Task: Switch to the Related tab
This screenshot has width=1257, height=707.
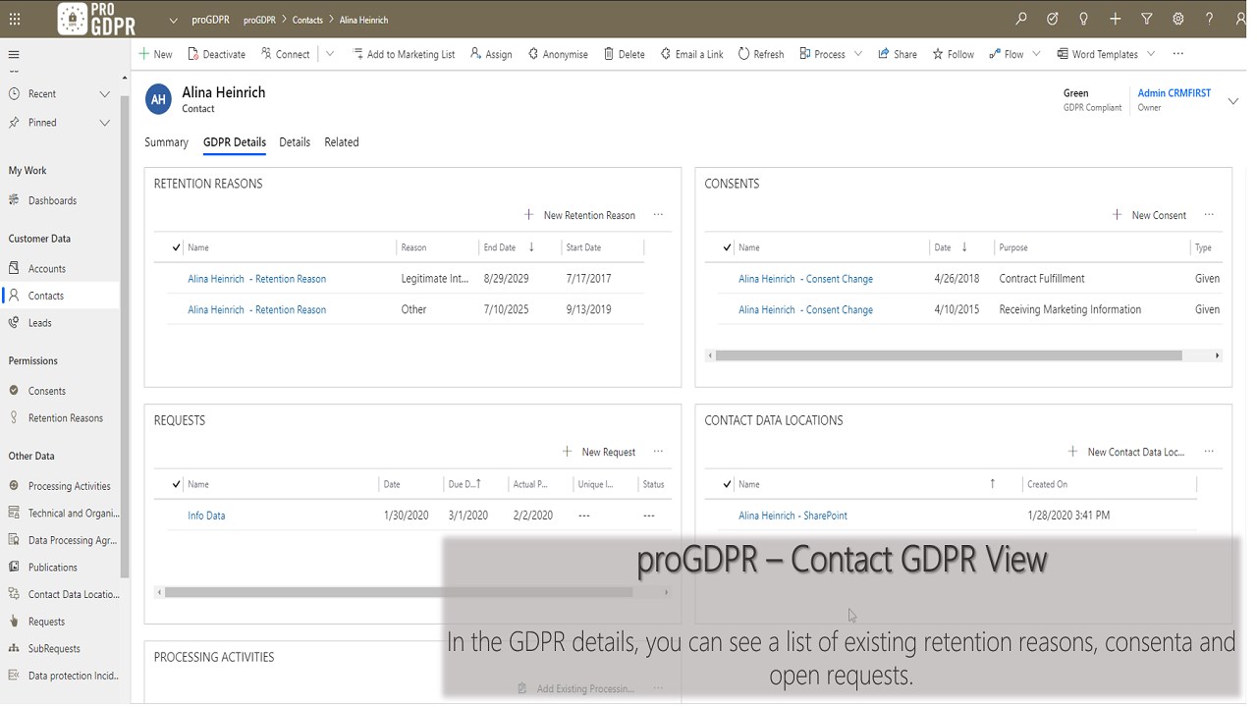Action: point(342,142)
